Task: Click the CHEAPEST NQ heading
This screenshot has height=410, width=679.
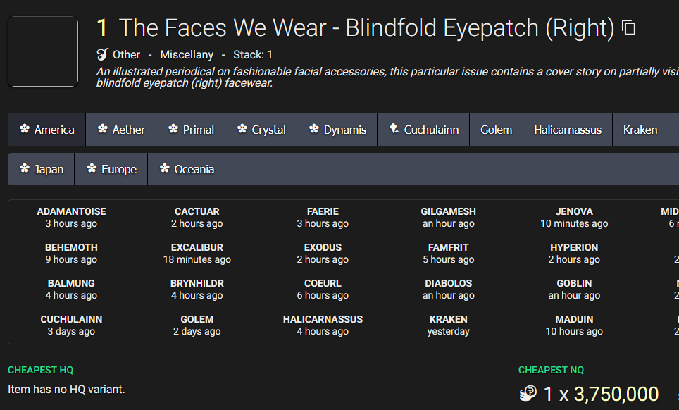Action: (552, 370)
